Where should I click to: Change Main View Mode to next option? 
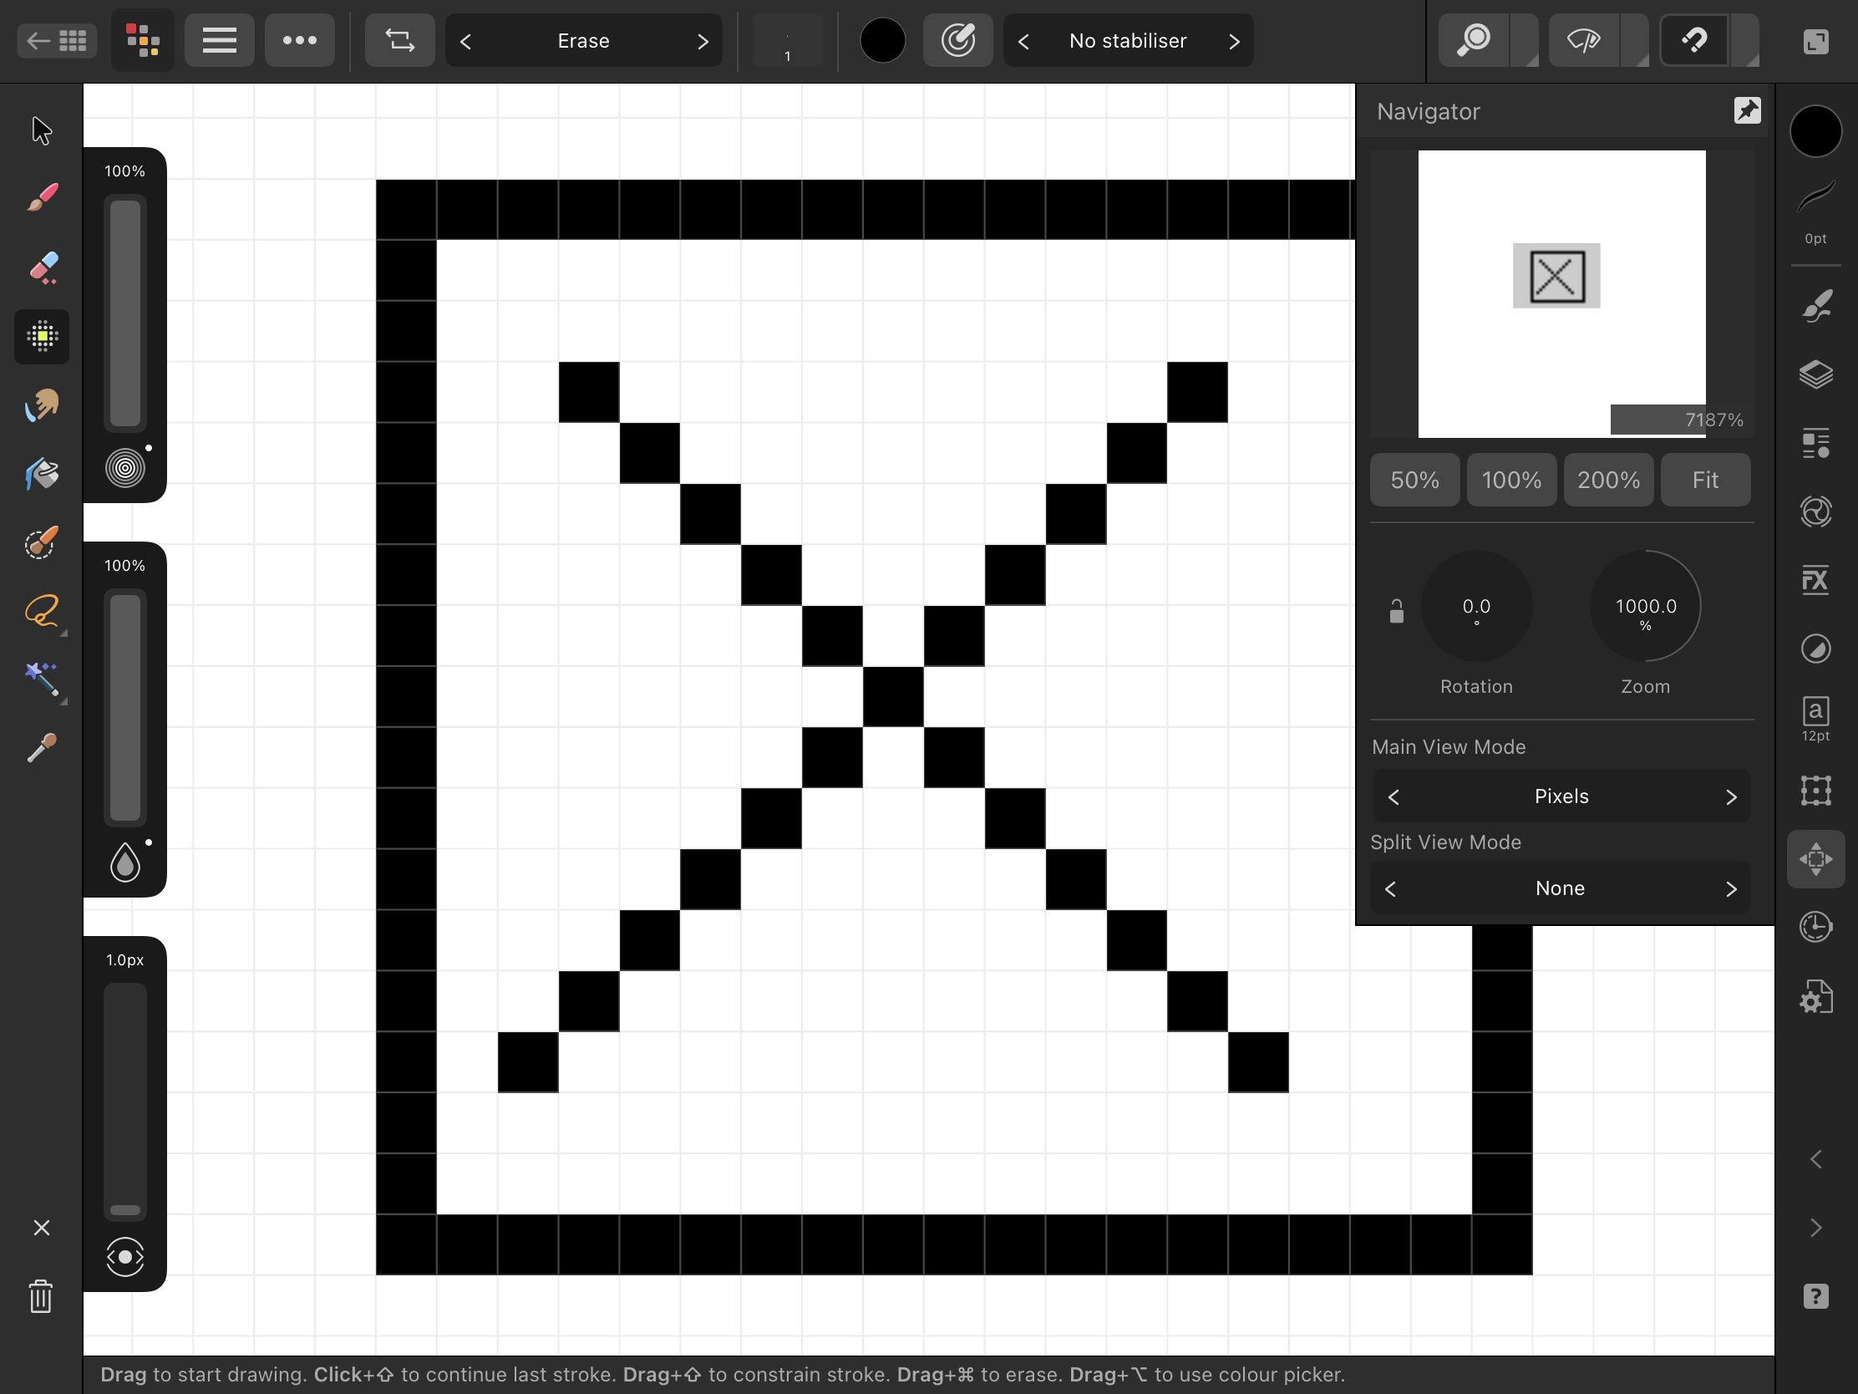point(1730,796)
